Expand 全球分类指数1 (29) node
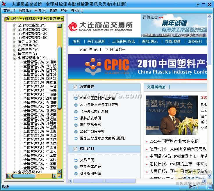 15,30
